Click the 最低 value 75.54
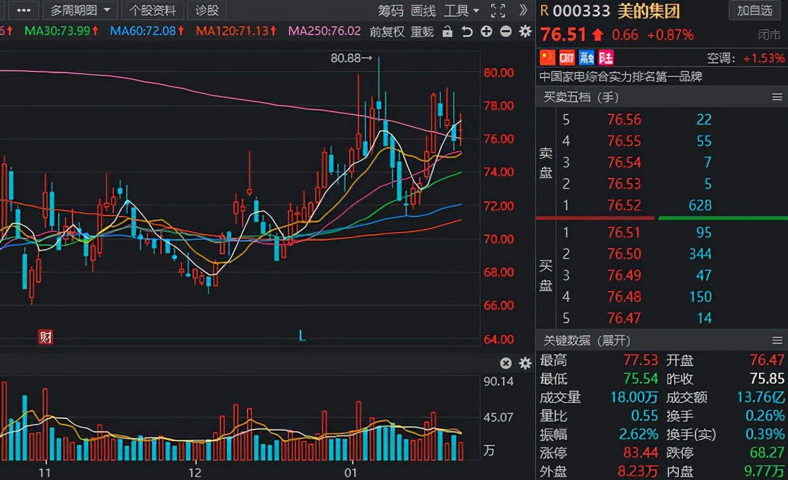 (641, 379)
